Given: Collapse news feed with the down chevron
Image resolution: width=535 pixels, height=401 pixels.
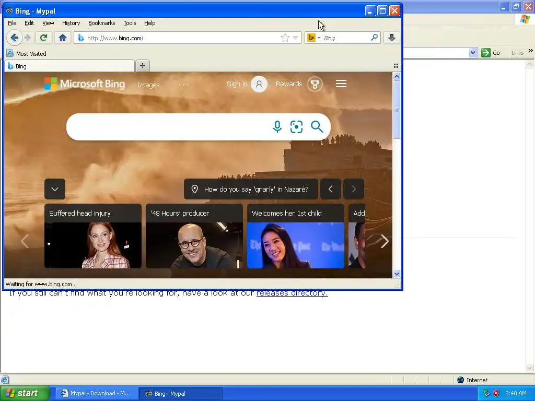Looking at the screenshot, I should coord(54,189).
